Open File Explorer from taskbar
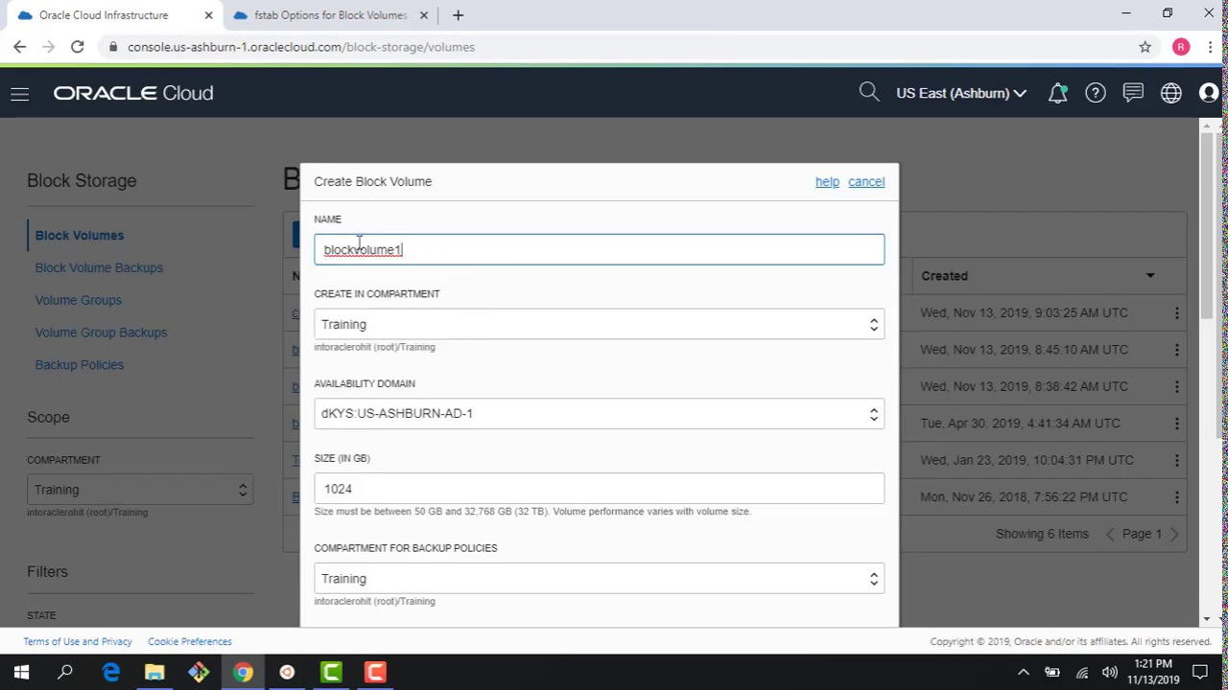 click(x=154, y=672)
